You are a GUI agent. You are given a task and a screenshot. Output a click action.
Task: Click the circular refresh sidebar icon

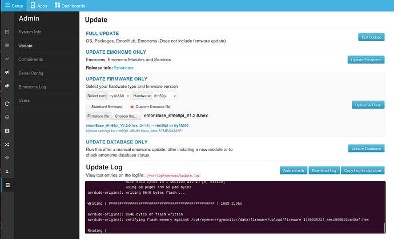(x=7, y=103)
